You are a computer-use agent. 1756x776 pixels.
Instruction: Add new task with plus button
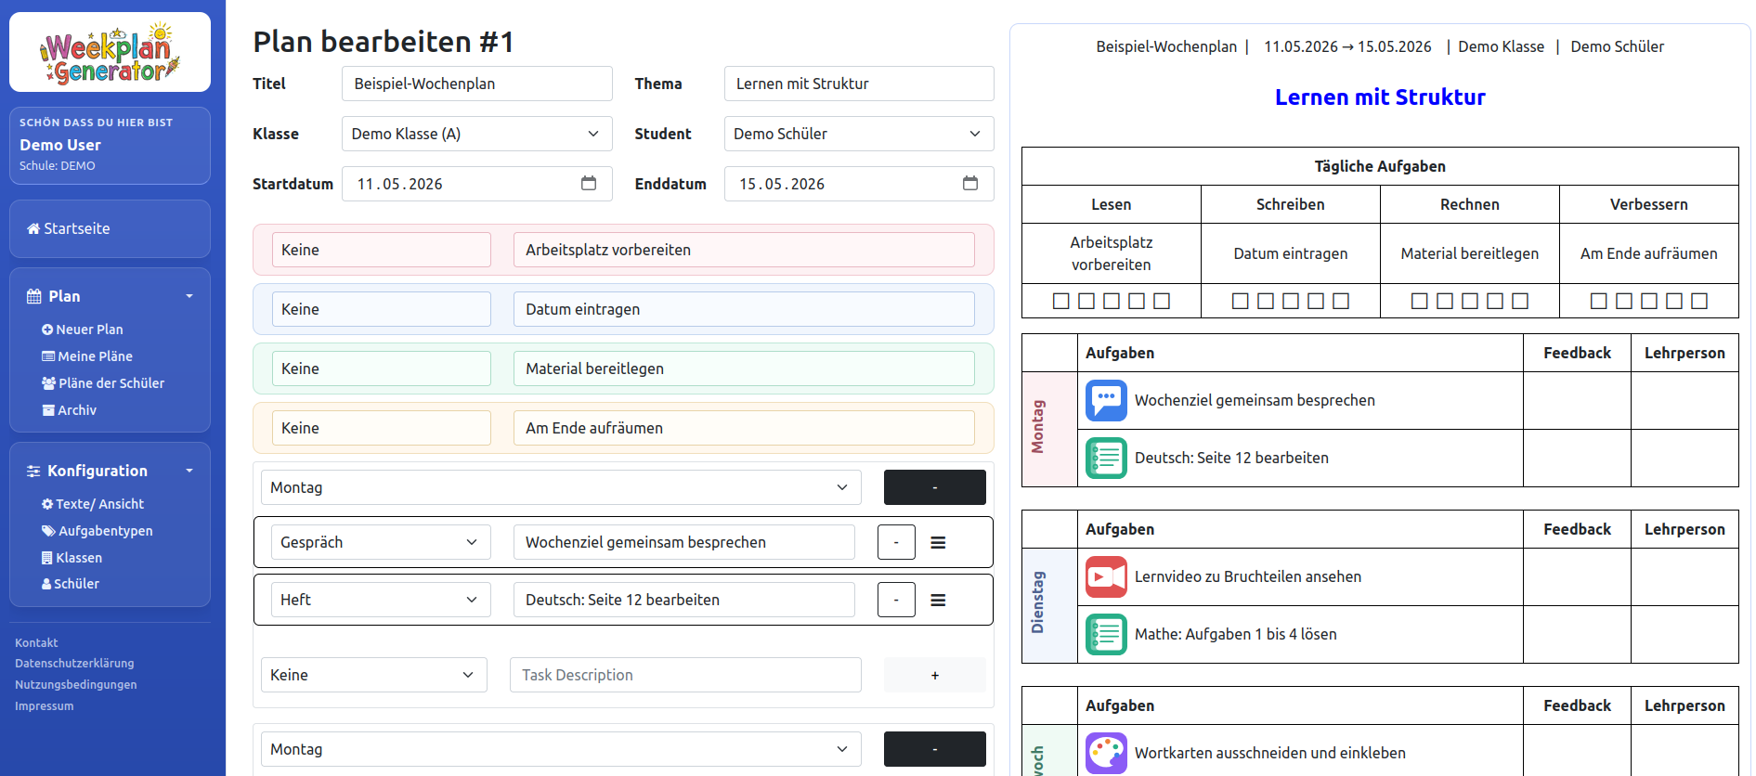(x=935, y=675)
